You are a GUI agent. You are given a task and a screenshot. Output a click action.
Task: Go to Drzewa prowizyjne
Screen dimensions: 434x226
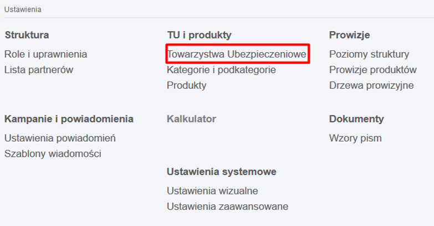pos(371,85)
